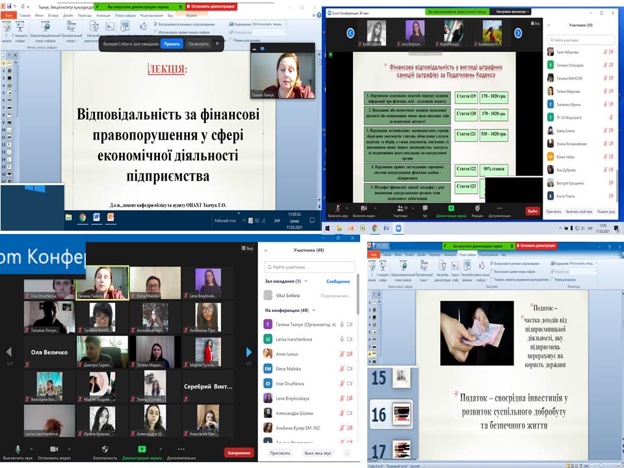Click Дополнительно dots in bottom-left Zoom toolbar
This screenshot has height=468, width=624.
(x=181, y=449)
